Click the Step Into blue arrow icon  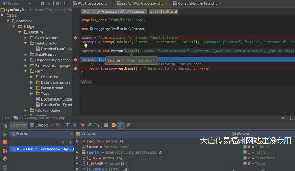pyautogui.click(x=75, y=125)
